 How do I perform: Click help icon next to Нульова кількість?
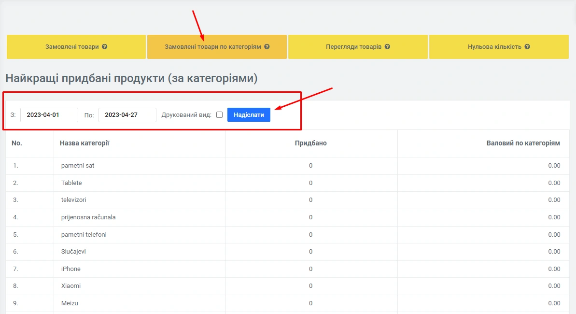527,47
